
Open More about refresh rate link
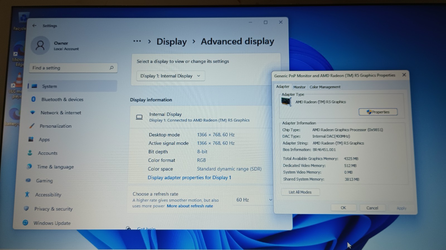(190, 206)
